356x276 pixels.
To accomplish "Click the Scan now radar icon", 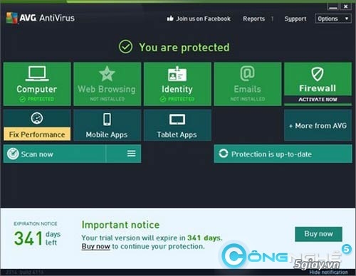I will [13, 154].
